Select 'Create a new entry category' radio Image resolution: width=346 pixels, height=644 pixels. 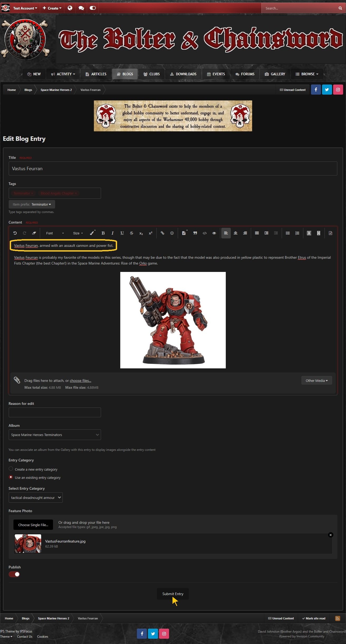click(x=11, y=469)
